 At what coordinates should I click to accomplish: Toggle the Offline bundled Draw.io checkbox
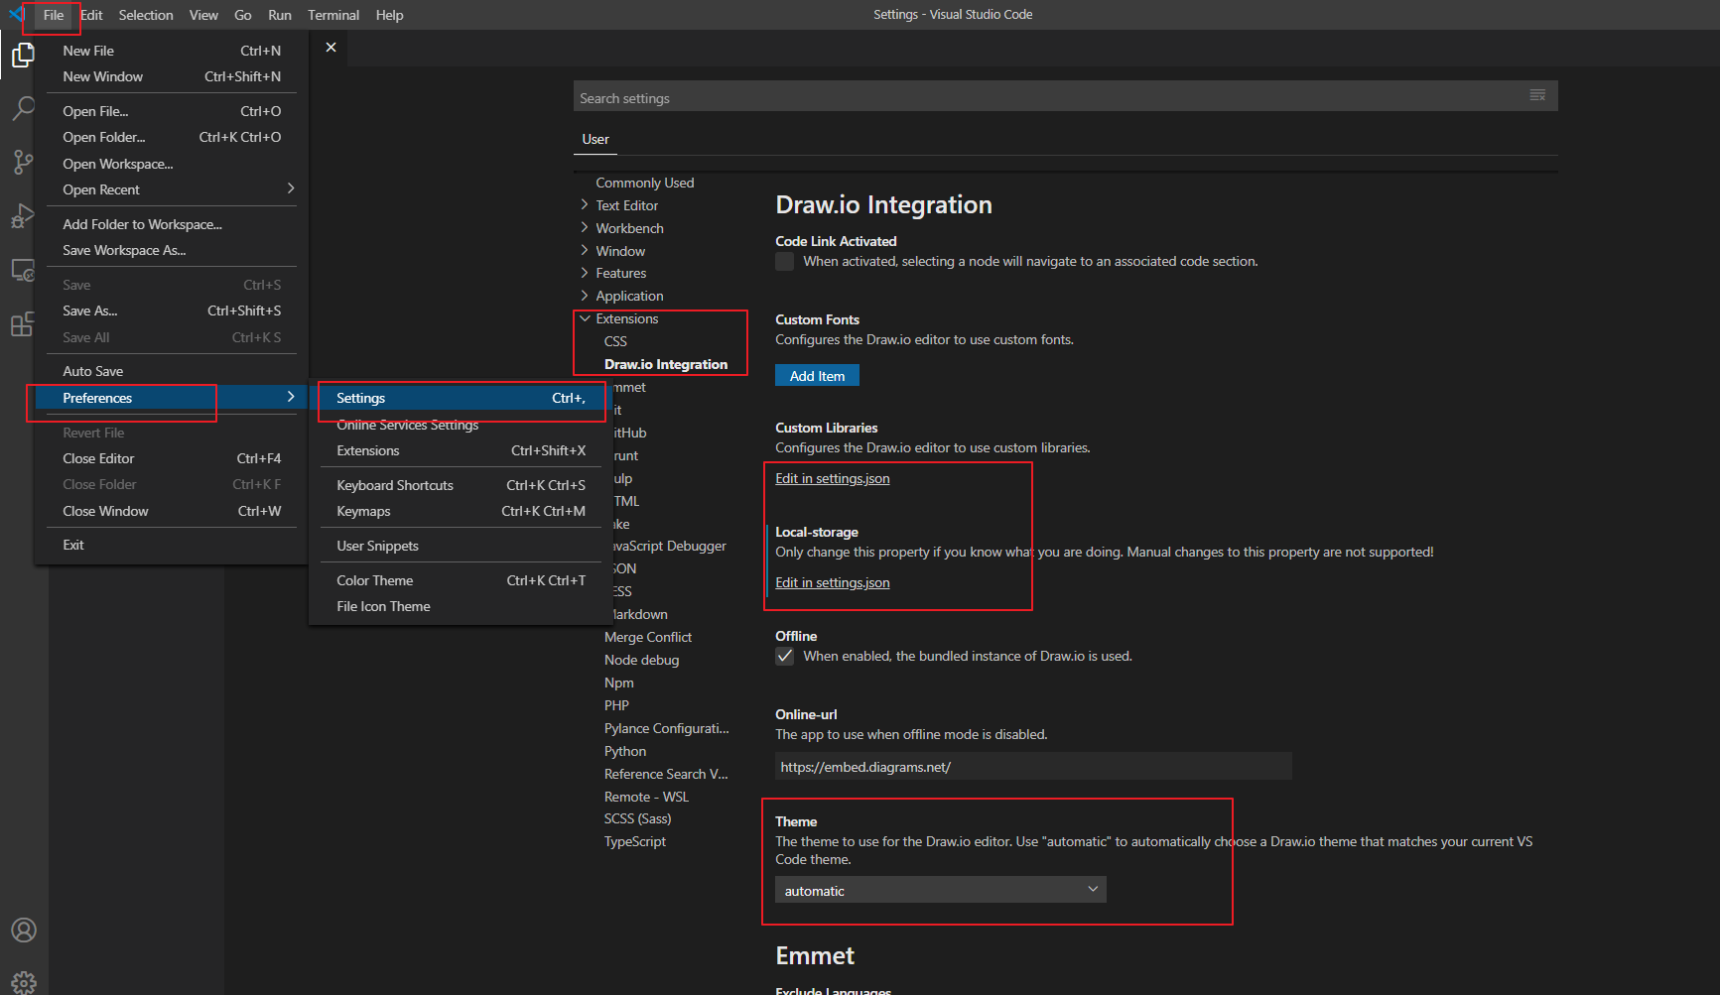coord(785,656)
